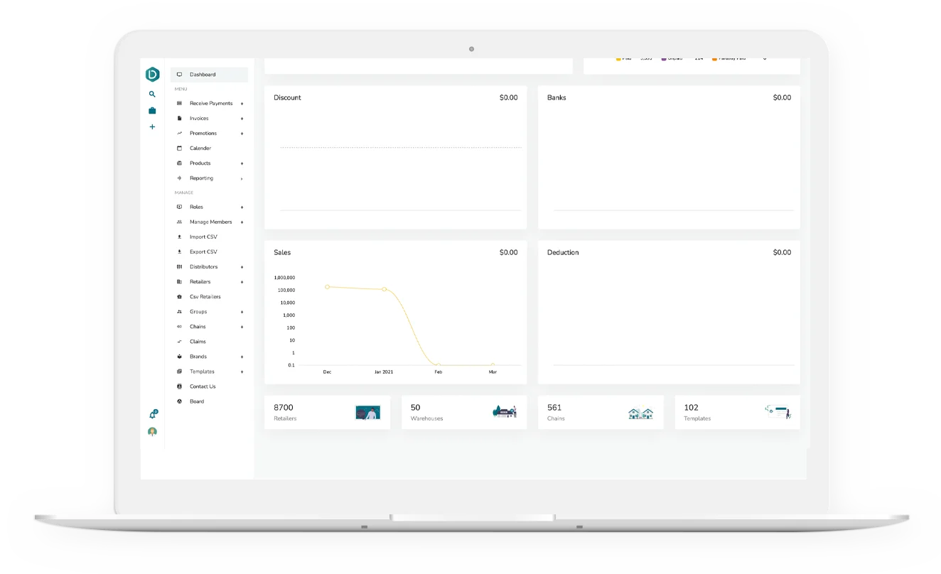Click the $0.00 amount in the Banks card
Image resolution: width=941 pixels, height=574 pixels.
[x=782, y=97]
